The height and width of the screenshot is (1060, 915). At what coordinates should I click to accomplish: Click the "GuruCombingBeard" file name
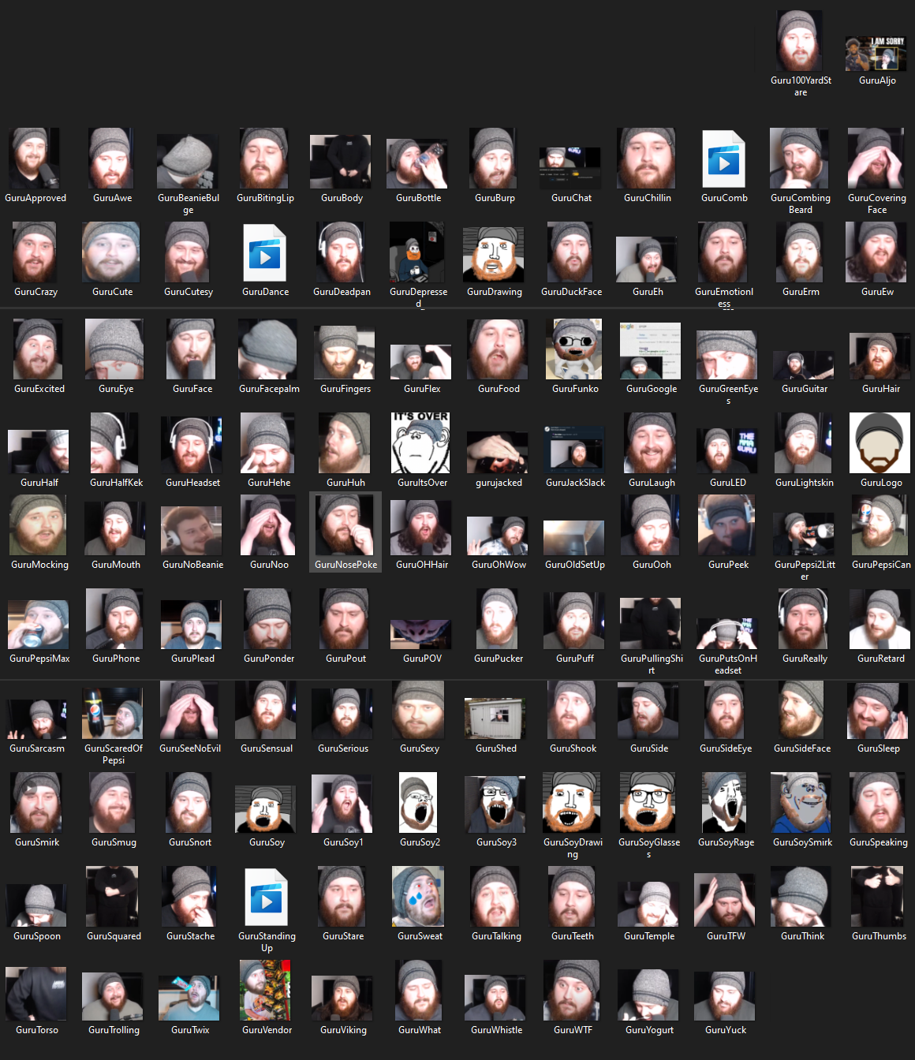pyautogui.click(x=799, y=204)
